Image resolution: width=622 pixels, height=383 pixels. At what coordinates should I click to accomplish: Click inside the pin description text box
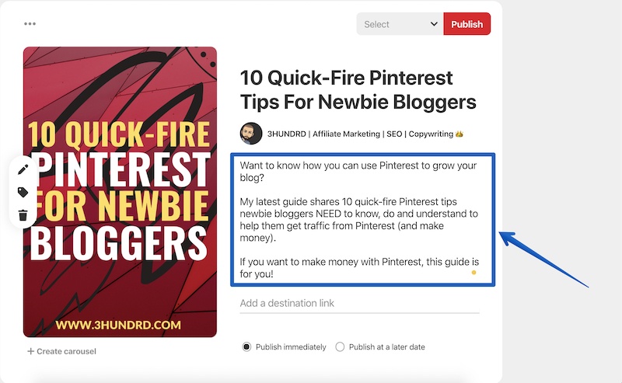click(362, 219)
